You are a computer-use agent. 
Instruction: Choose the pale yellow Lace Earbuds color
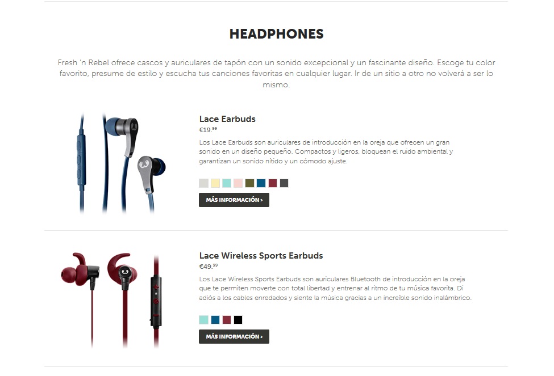tap(215, 183)
